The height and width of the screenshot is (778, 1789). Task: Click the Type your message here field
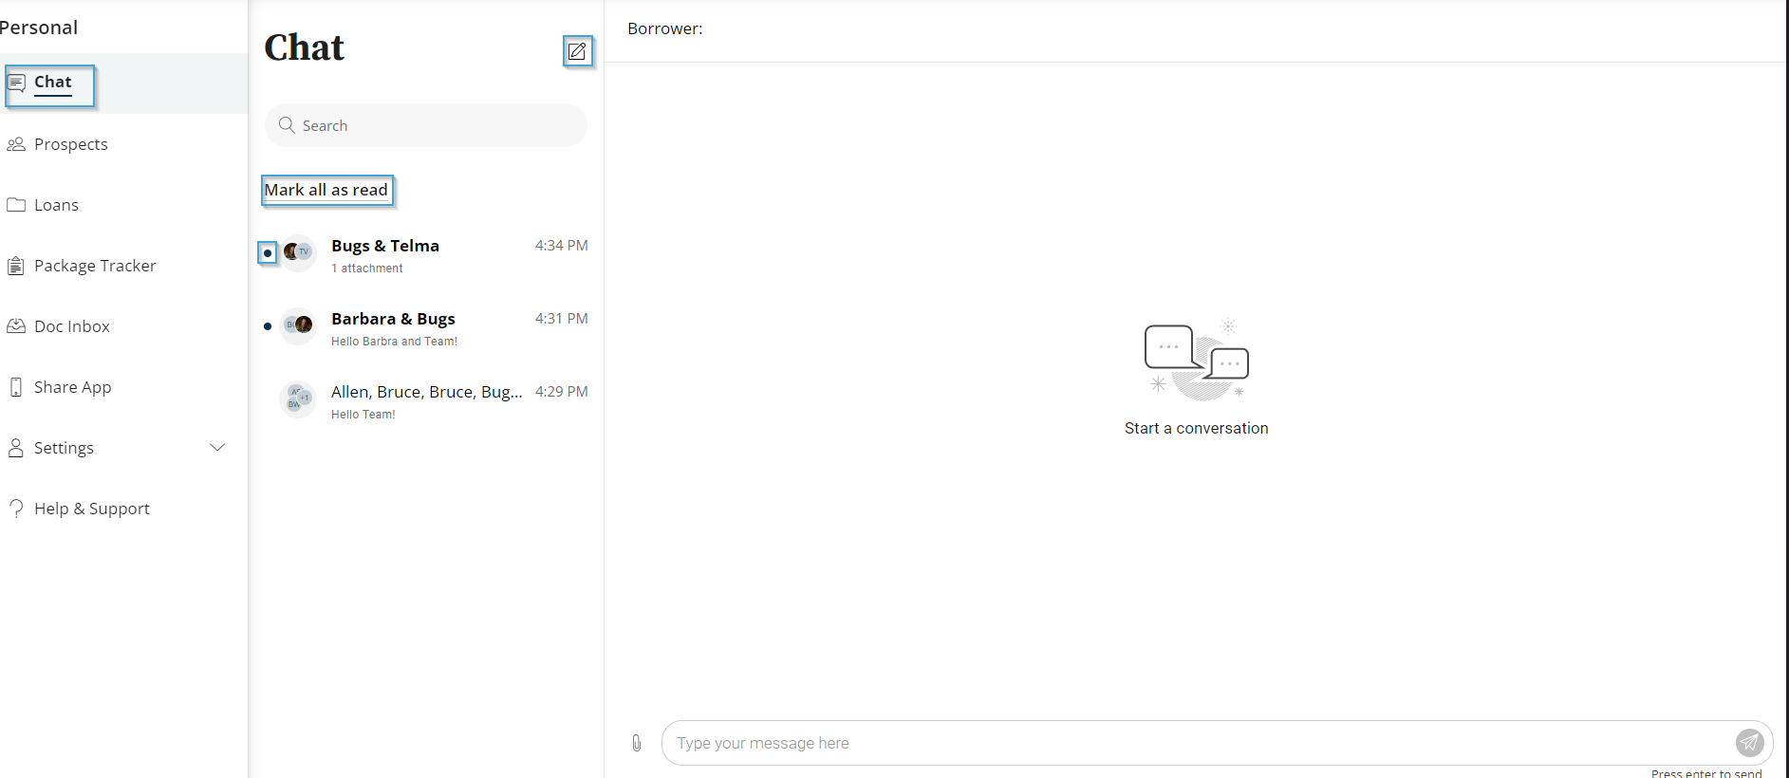[1196, 743]
